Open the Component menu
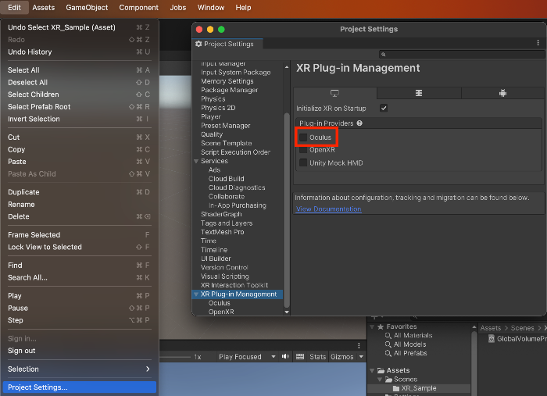Viewport: 547px width, 396px height. (138, 8)
